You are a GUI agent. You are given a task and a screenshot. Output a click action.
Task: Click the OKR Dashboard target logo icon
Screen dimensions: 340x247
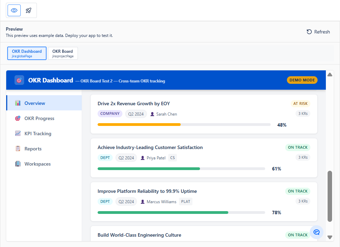coord(19,80)
